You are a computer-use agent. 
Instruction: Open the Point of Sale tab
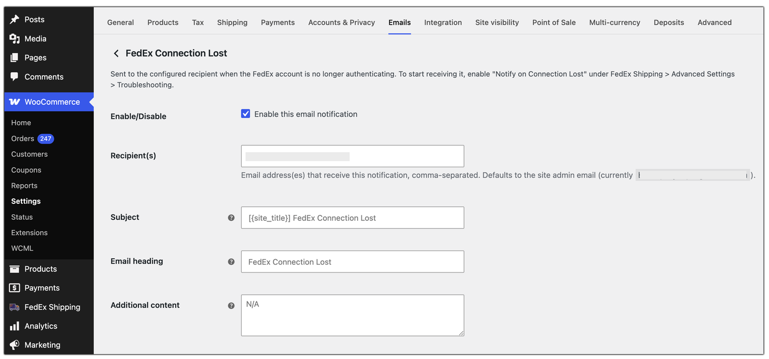(x=554, y=22)
